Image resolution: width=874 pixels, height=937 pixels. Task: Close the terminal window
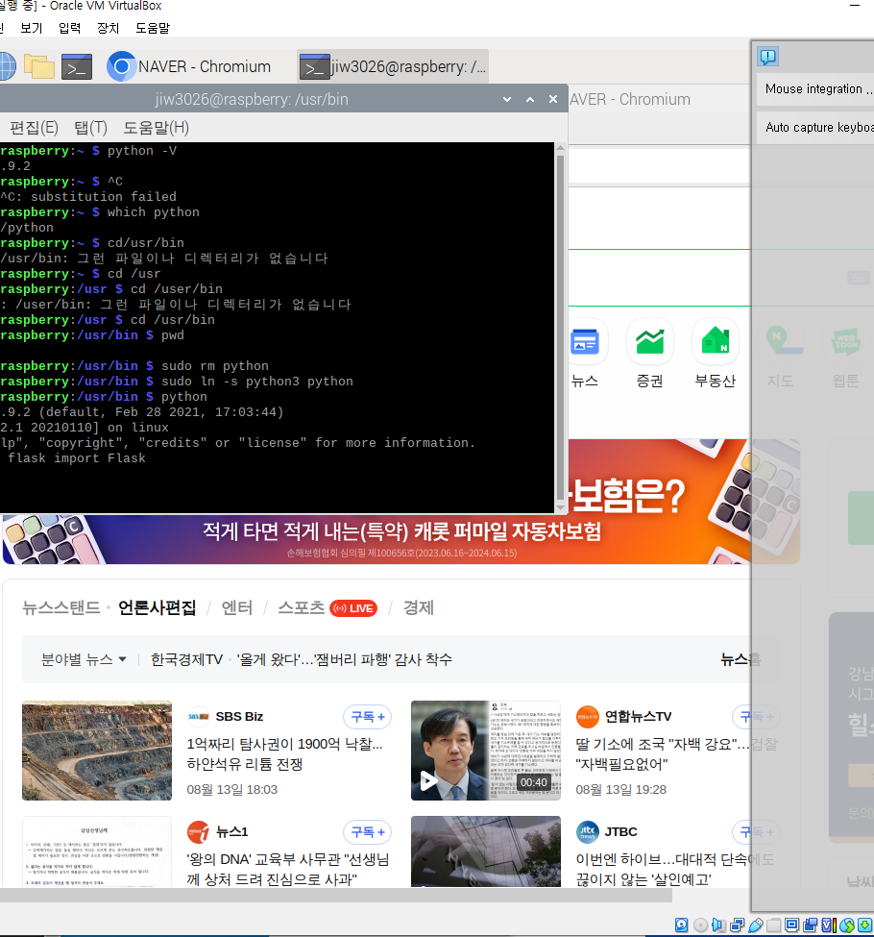[x=553, y=99]
